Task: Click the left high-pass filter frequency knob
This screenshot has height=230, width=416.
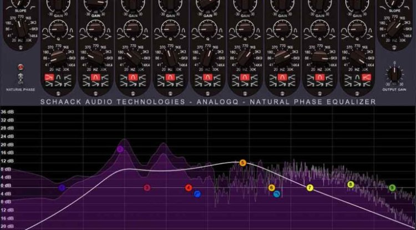Action: 21,29
